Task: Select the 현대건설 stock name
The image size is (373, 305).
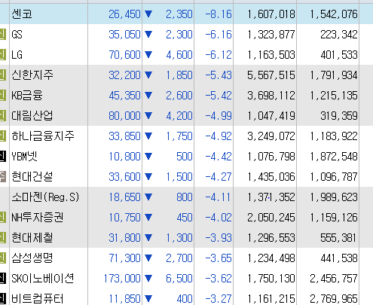Action: [x=32, y=177]
